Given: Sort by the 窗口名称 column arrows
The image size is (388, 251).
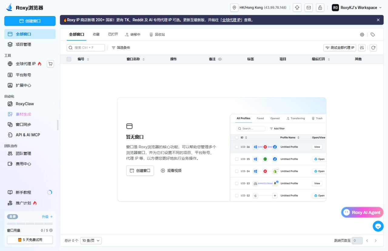Looking at the screenshot, I should [x=144, y=59].
